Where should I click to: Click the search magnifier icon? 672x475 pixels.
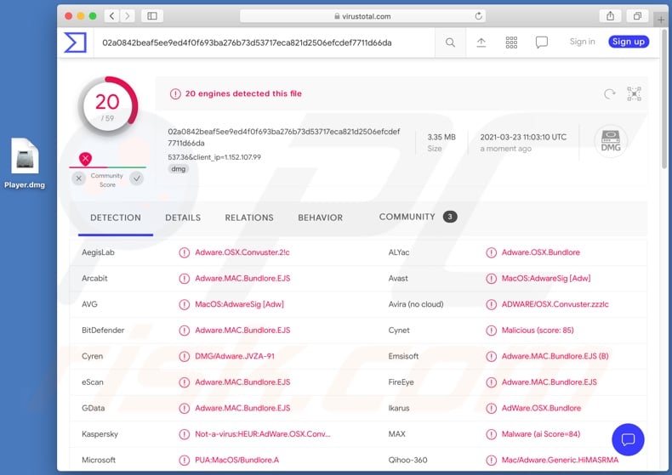point(450,42)
